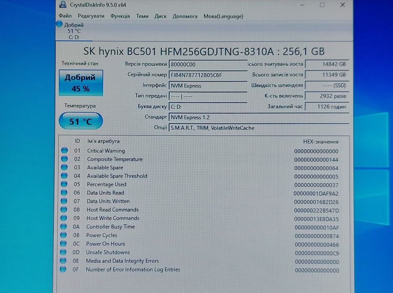The image size is (393, 293).
Task: Click the status icon for Host Write Commands
Action: (64, 218)
